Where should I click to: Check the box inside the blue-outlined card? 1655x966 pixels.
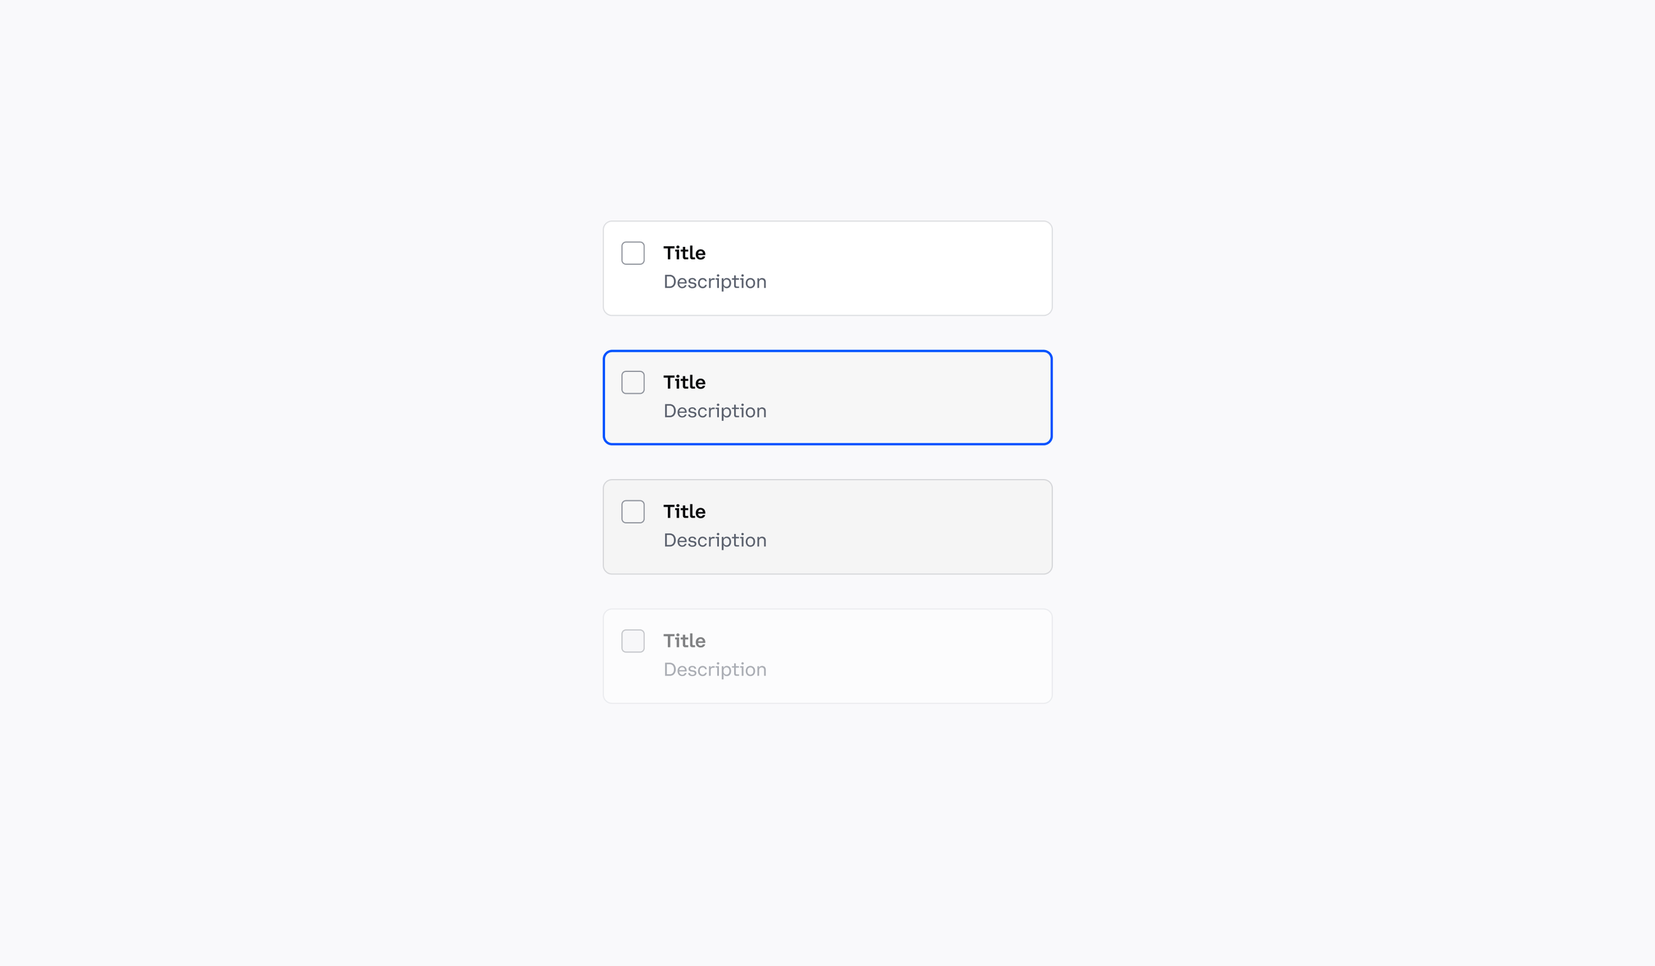pos(633,382)
